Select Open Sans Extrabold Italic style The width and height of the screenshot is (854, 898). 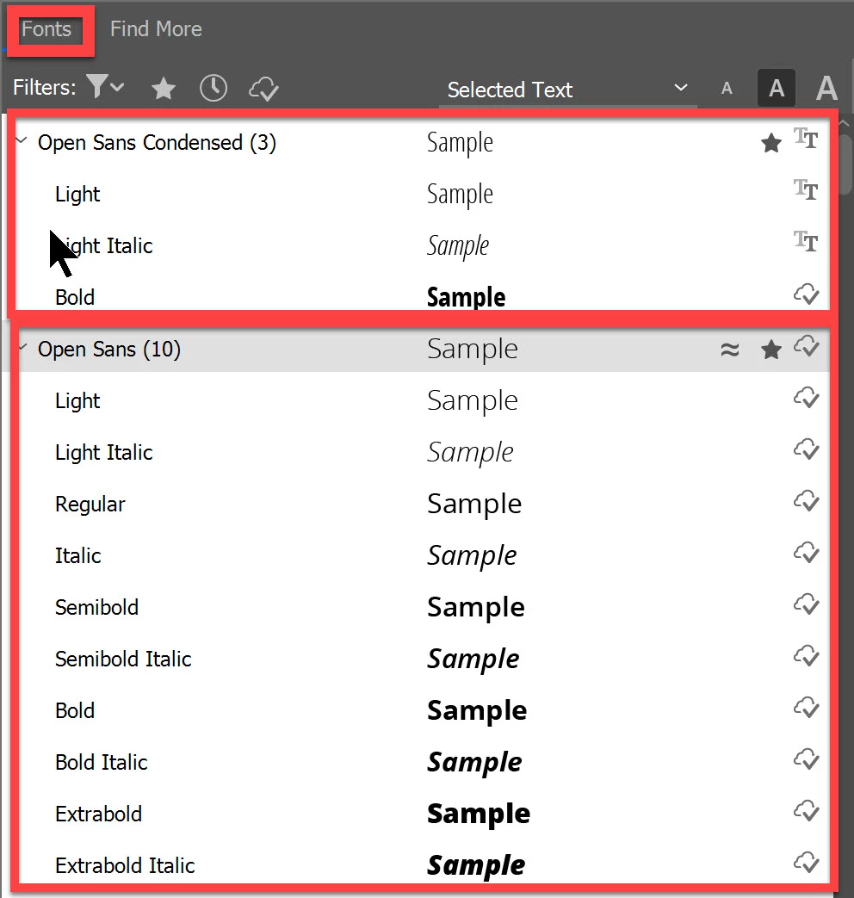click(125, 865)
